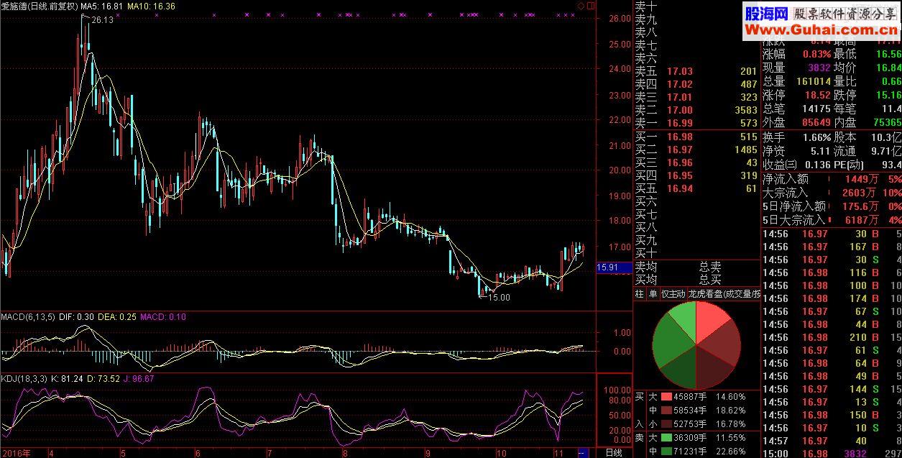Select the 仅主动 tab
The height and width of the screenshot is (458, 902).
pyautogui.click(x=673, y=293)
